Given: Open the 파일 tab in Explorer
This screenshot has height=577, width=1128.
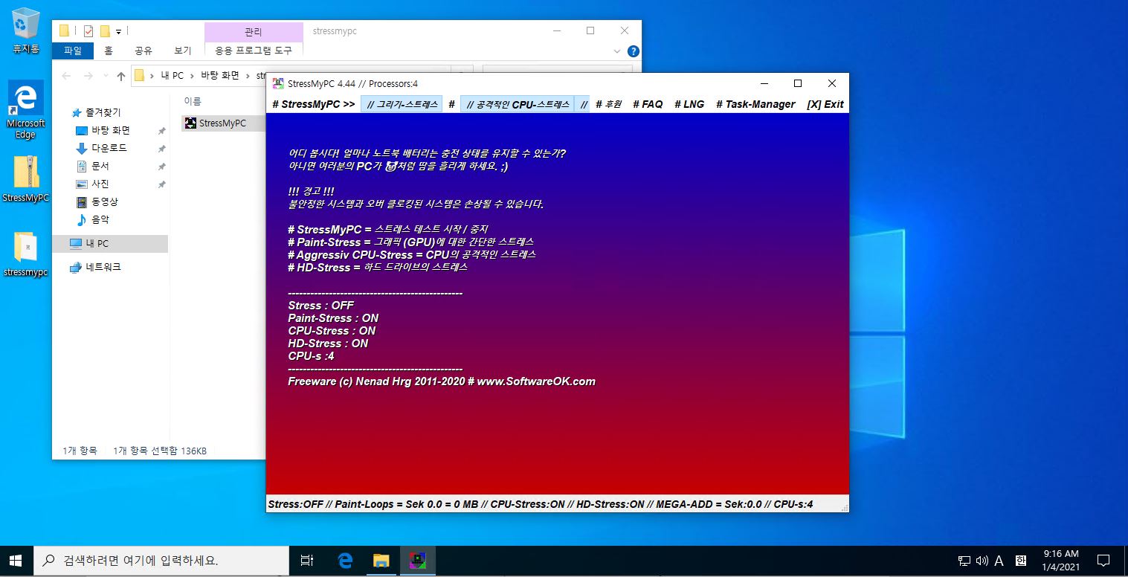Looking at the screenshot, I should 73,51.
